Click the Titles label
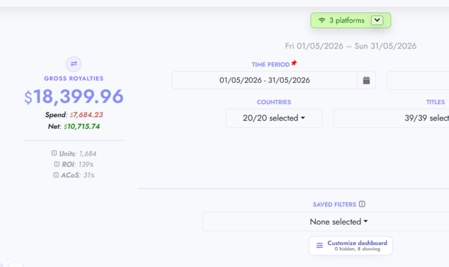This screenshot has height=267, width=449. (435, 102)
